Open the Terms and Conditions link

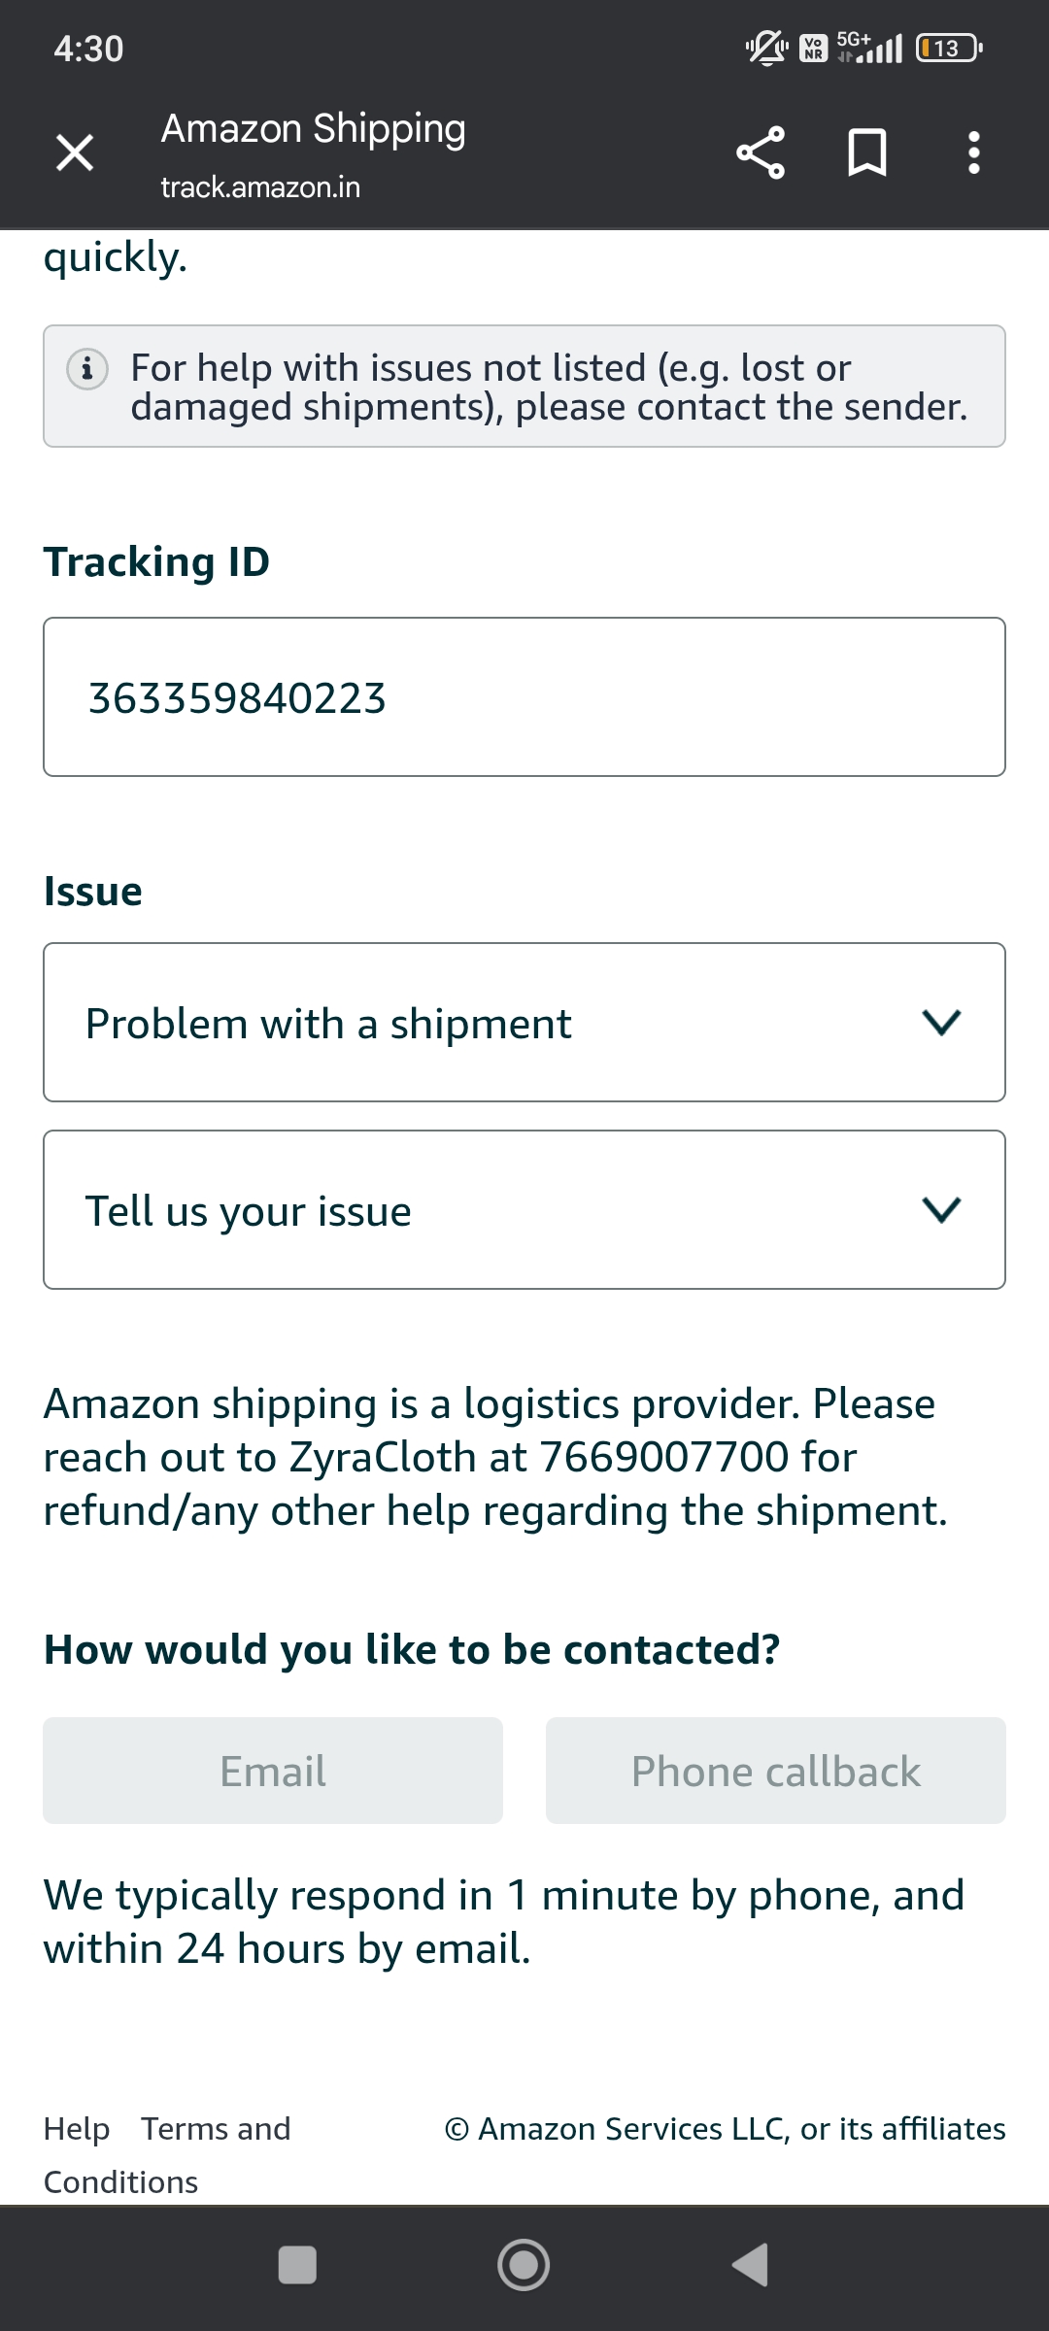(x=216, y=2129)
